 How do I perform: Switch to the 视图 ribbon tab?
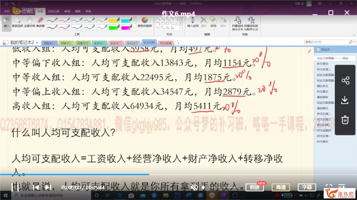click(77, 11)
